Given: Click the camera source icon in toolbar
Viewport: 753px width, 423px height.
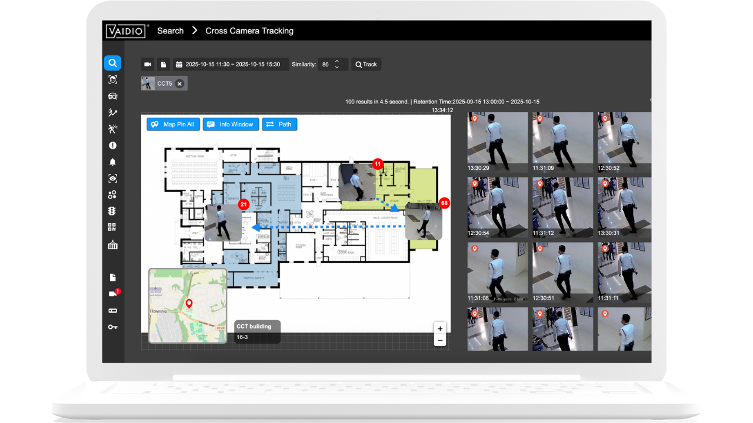Looking at the screenshot, I should click(x=148, y=65).
